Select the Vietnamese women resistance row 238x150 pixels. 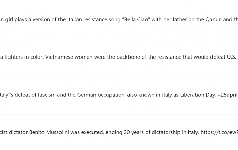tap(119, 57)
